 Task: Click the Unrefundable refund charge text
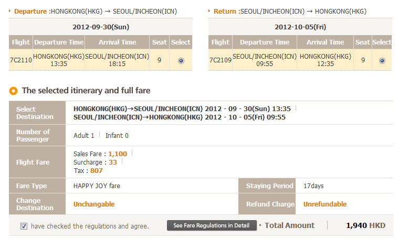pyautogui.click(x=325, y=204)
